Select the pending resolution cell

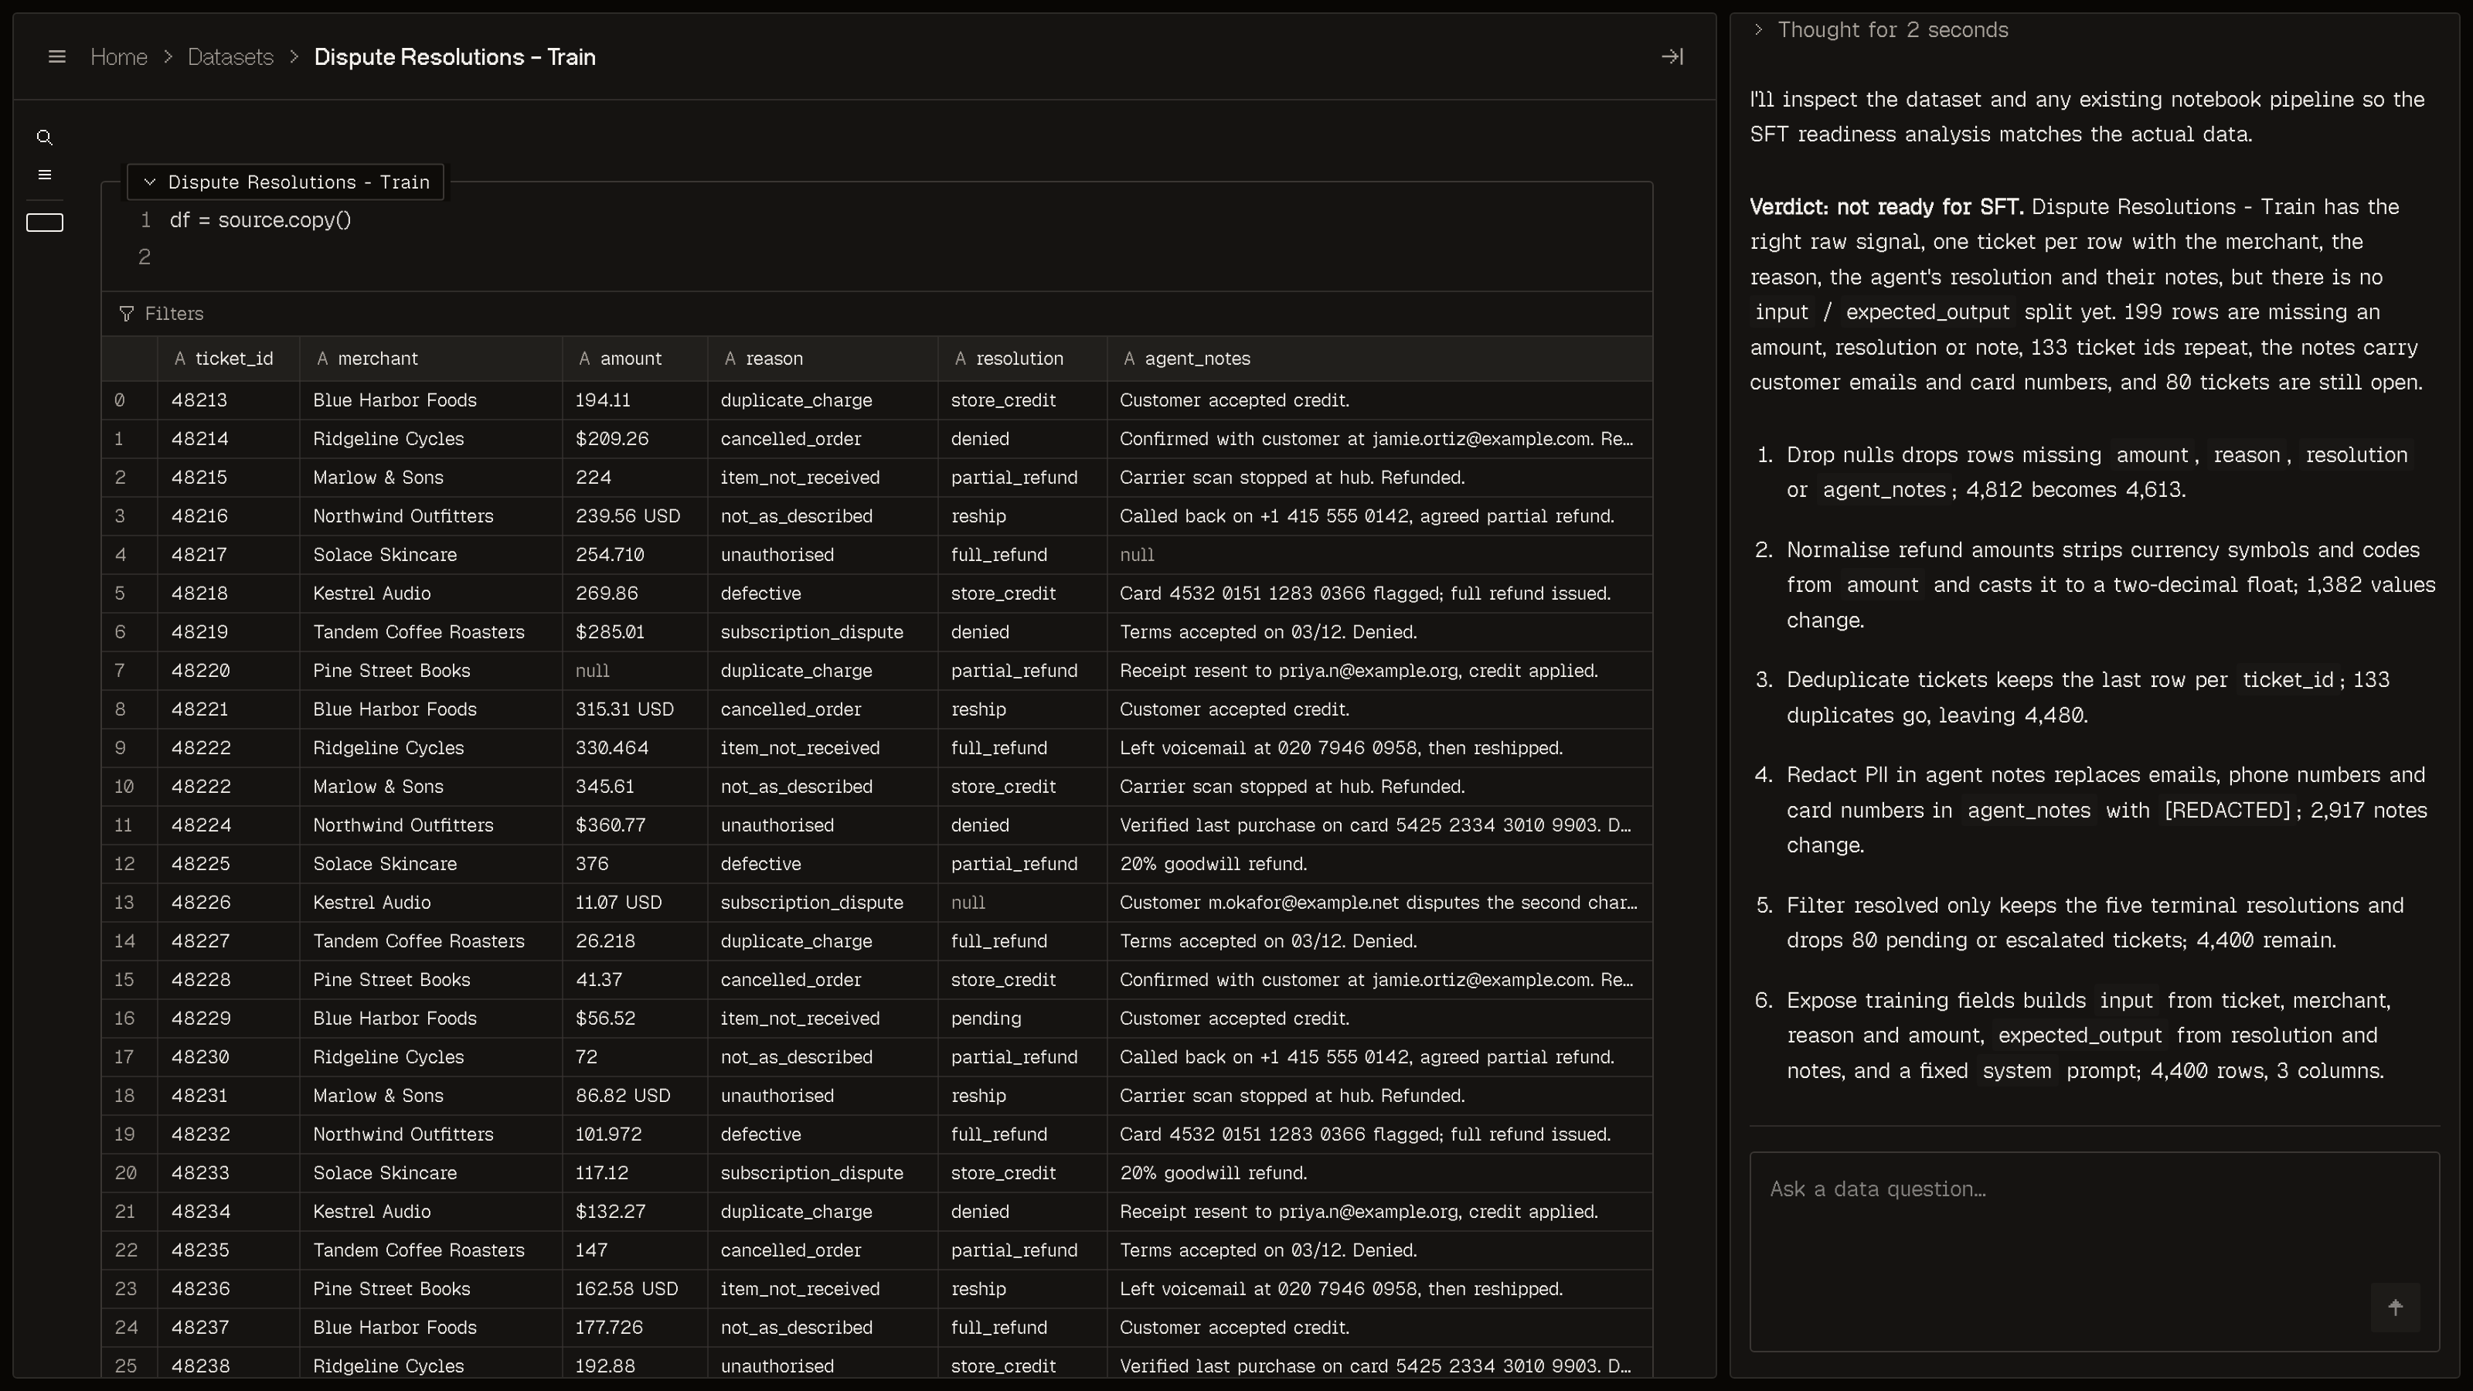1022,1019
